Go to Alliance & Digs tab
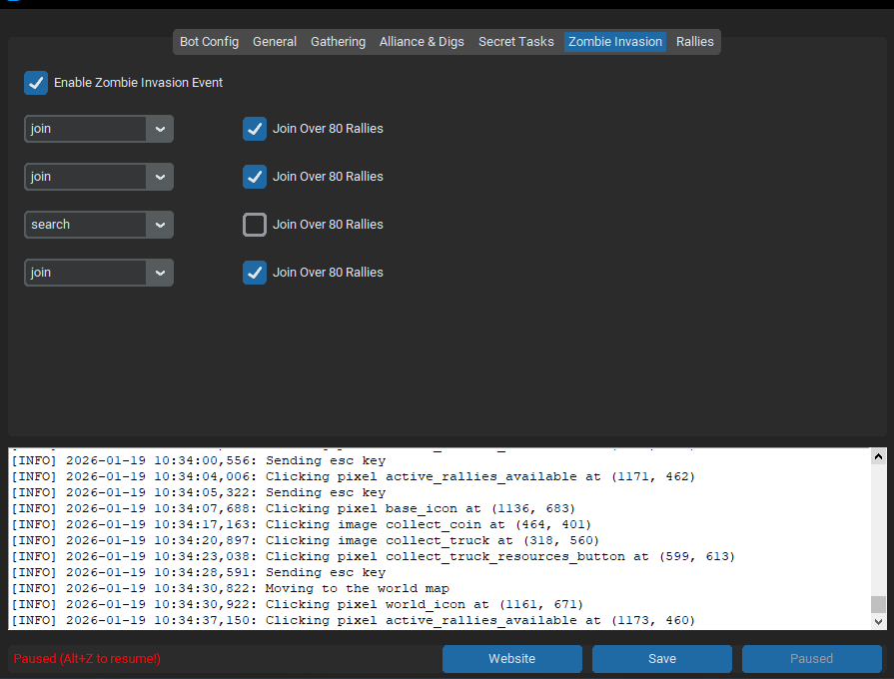Viewport: 894px width, 679px height. point(422,42)
